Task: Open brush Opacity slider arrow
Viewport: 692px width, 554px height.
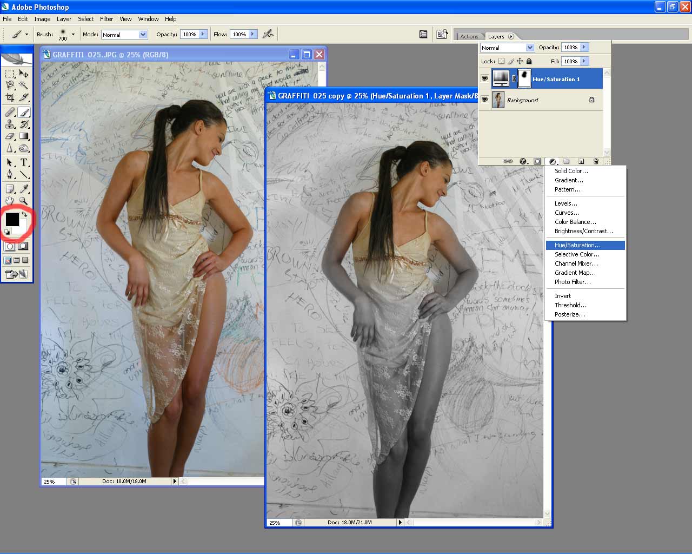Action: click(203, 34)
